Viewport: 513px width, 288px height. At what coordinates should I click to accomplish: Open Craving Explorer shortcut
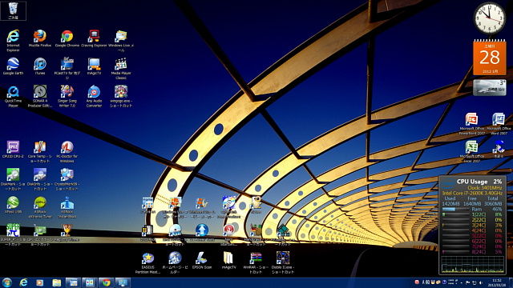[x=94, y=38]
